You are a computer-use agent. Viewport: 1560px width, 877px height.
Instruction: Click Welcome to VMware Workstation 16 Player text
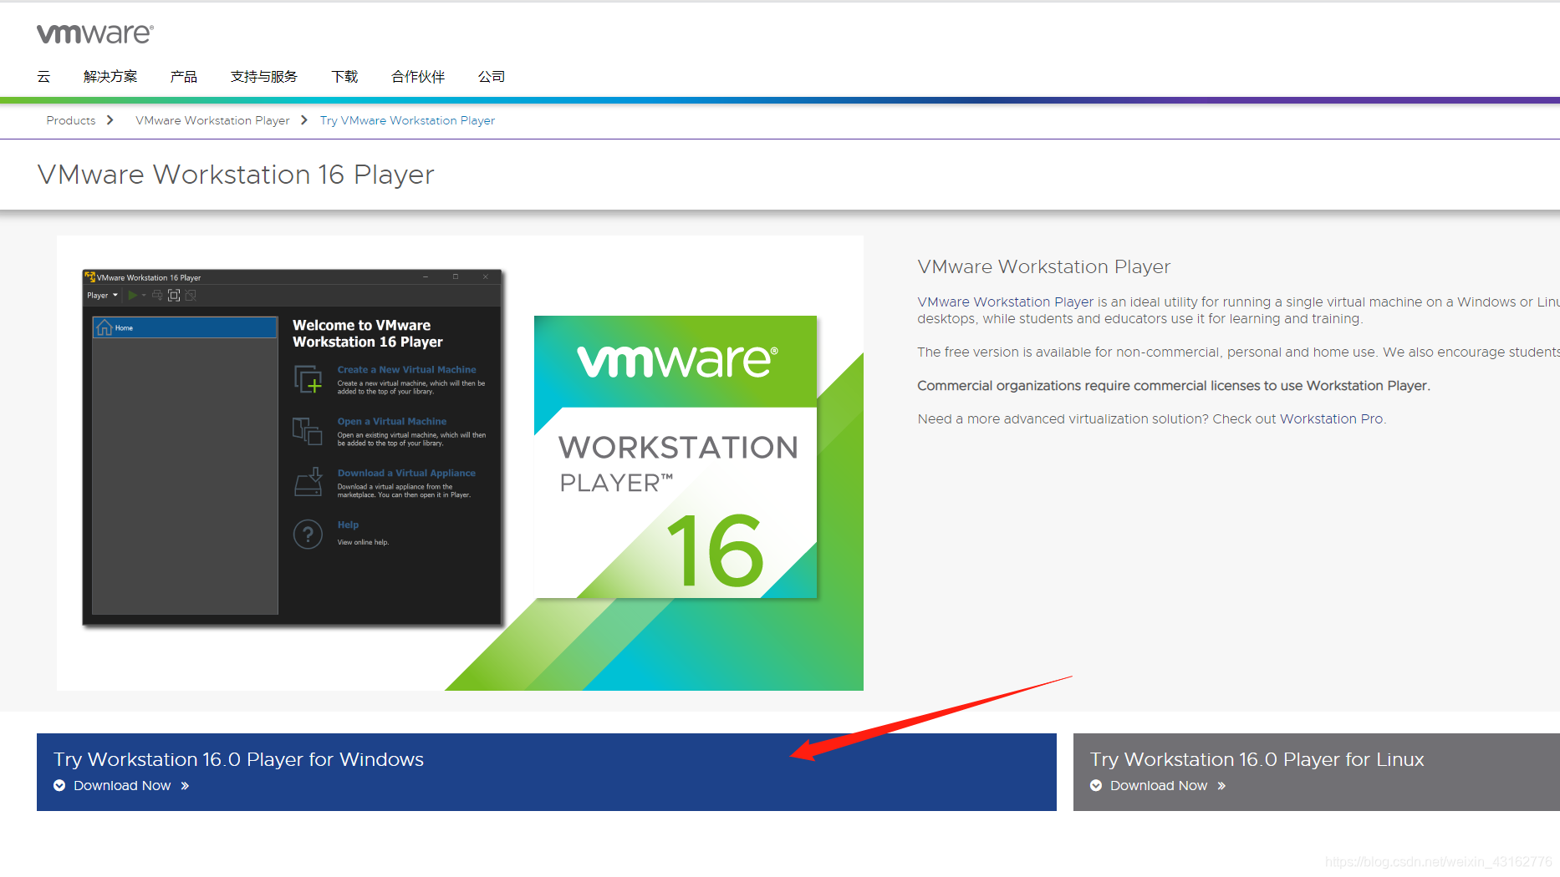(367, 333)
